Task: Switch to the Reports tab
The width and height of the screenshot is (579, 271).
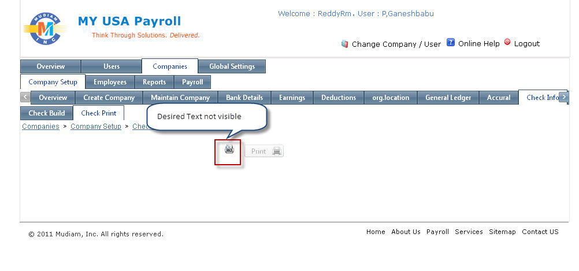Action: (x=154, y=82)
